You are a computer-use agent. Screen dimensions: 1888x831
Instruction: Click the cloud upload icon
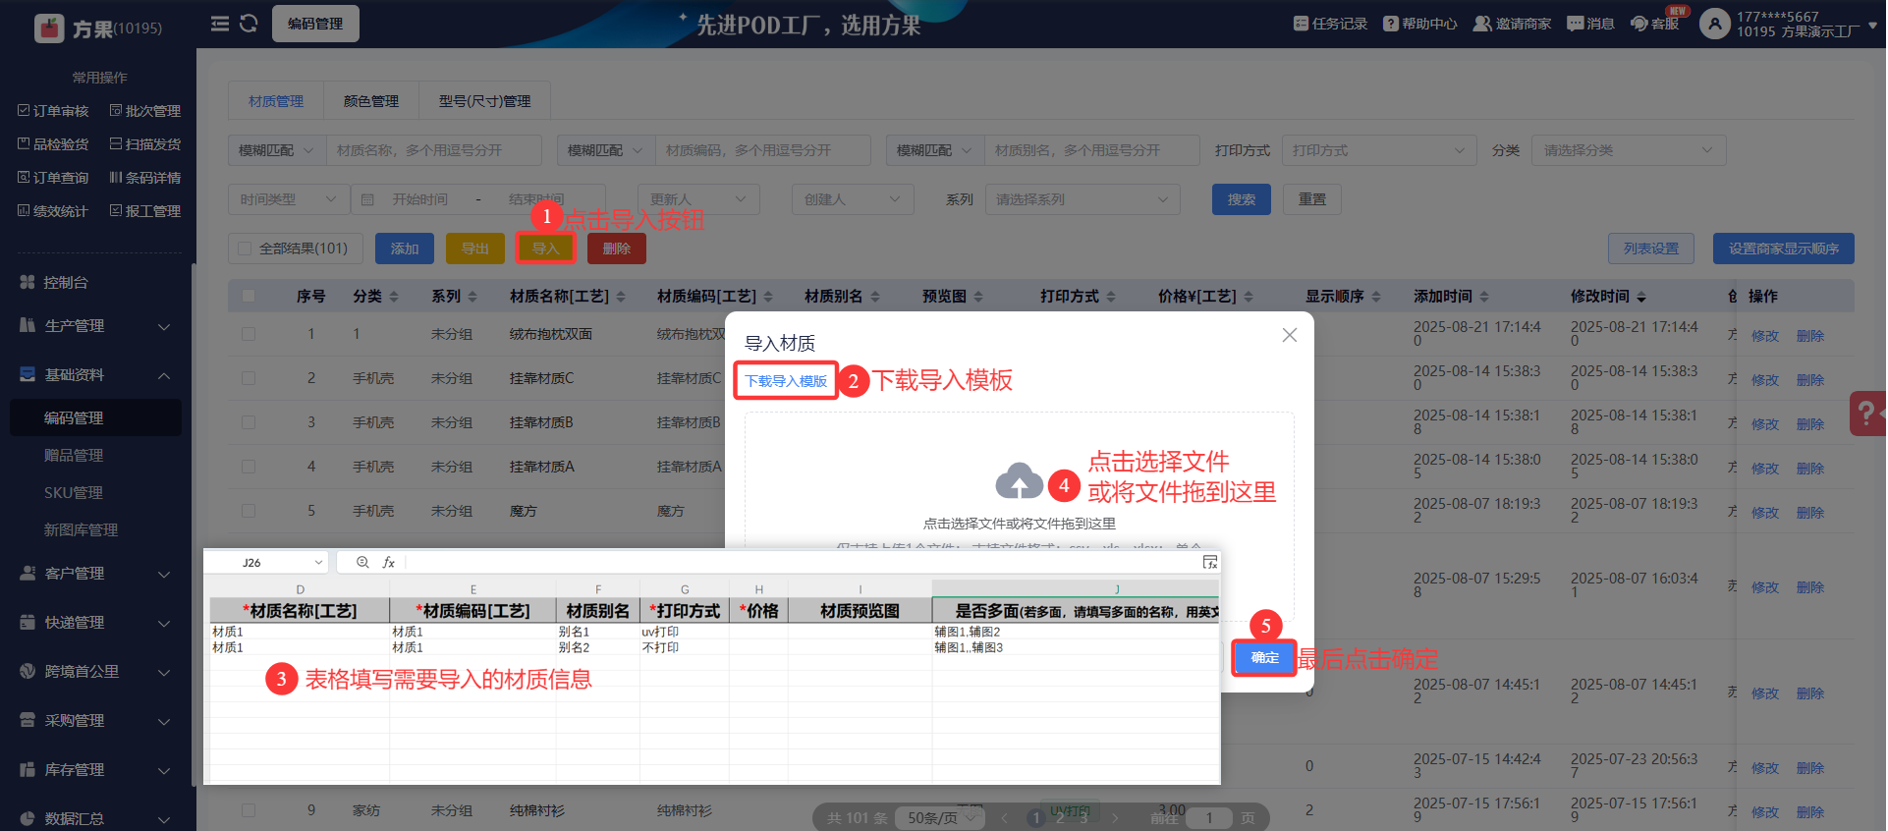pos(1019,481)
